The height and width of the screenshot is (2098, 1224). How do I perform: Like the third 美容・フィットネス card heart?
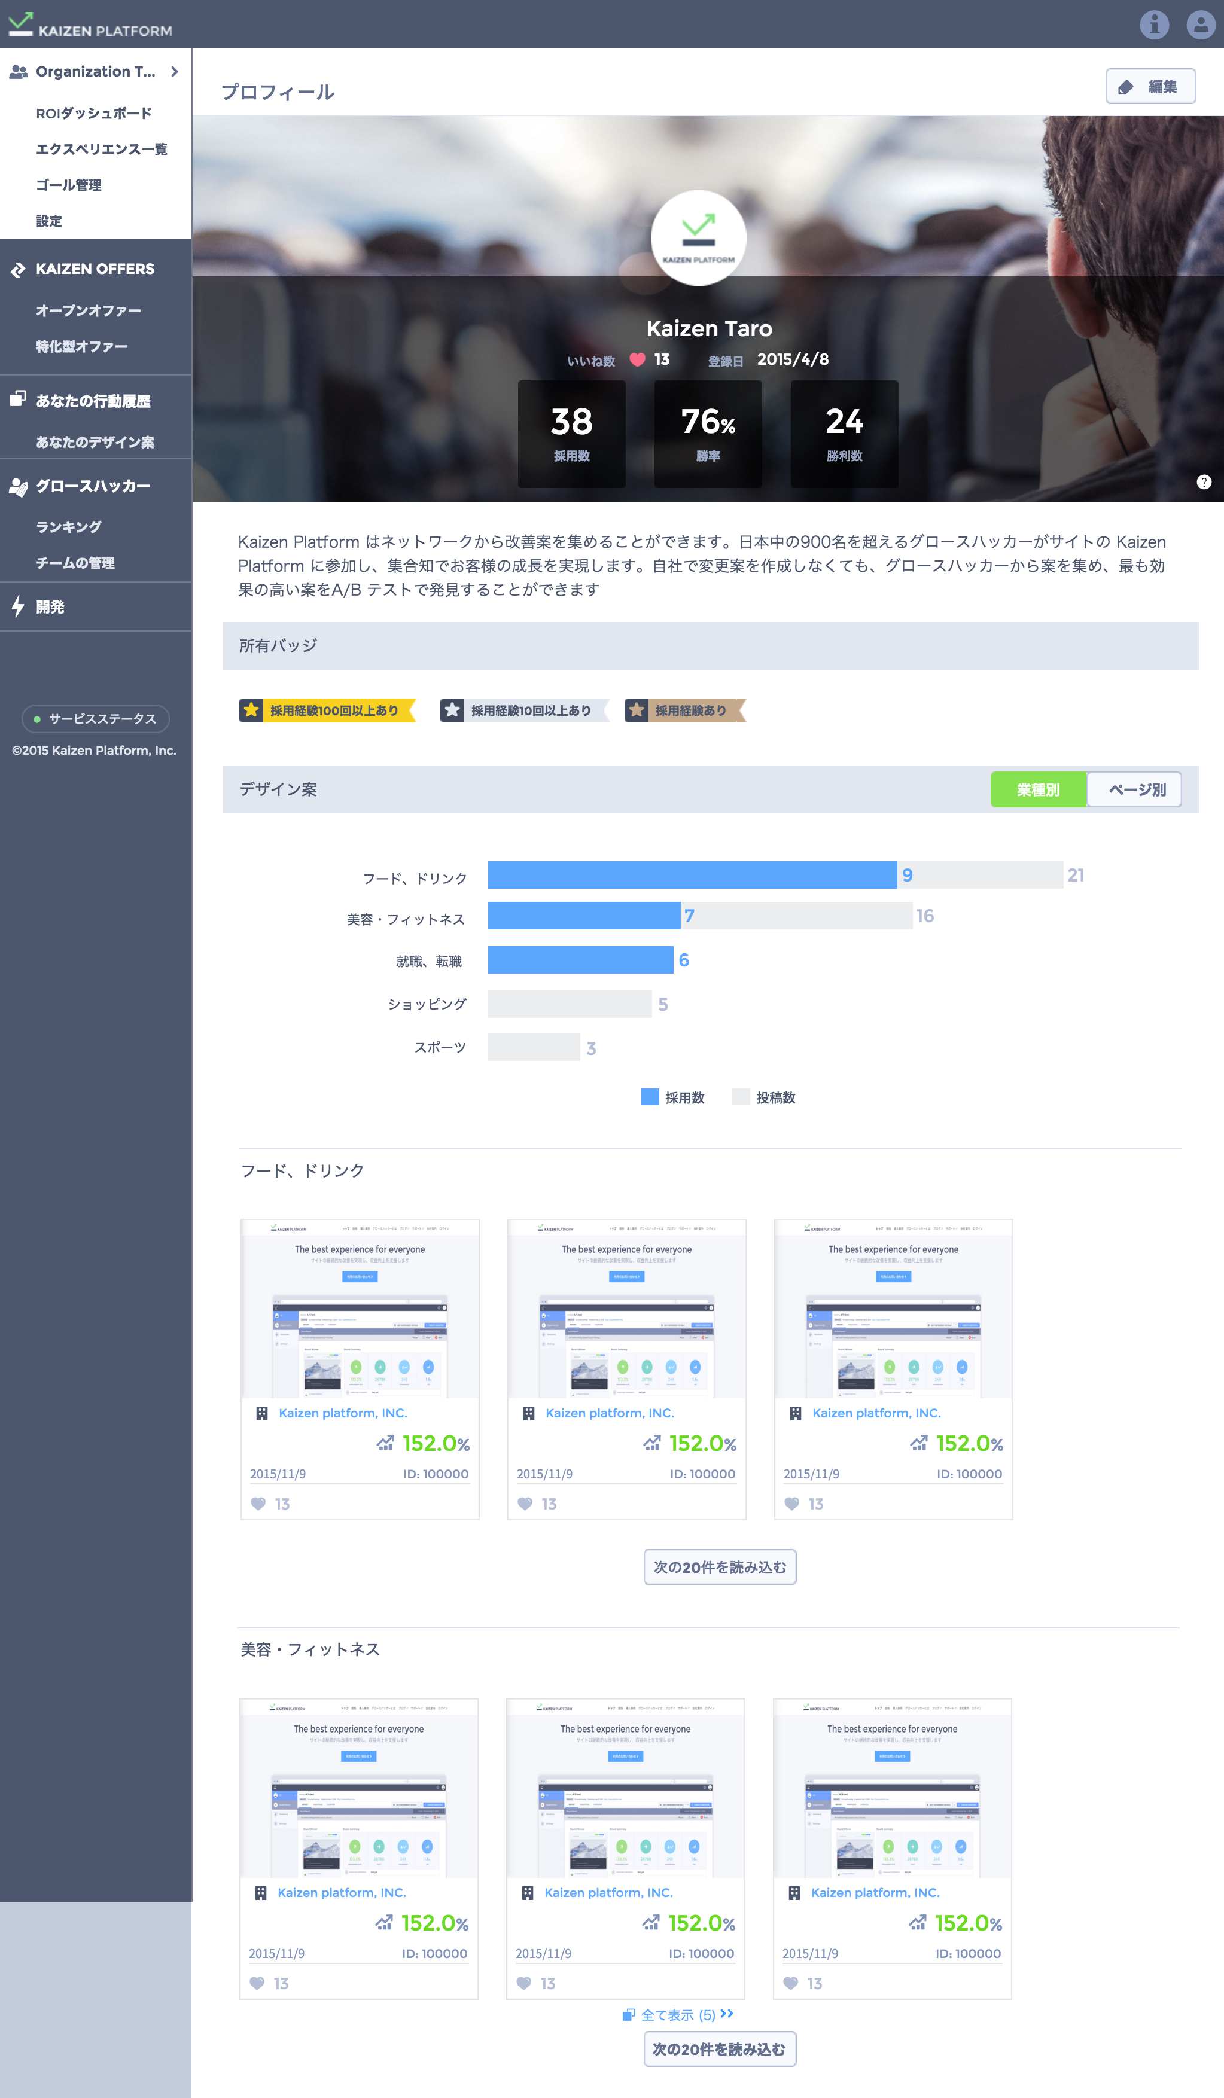(790, 1983)
